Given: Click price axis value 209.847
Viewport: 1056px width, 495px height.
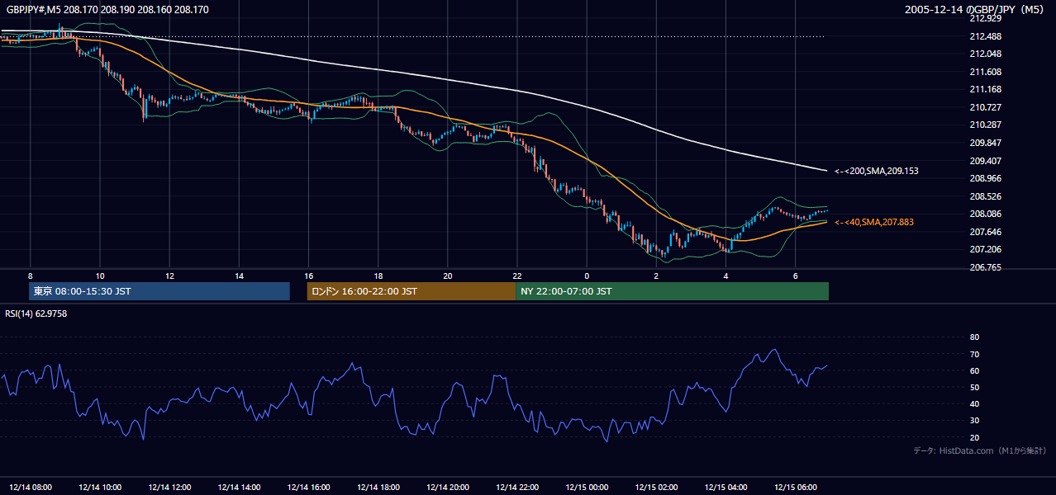Looking at the screenshot, I should coord(985,143).
